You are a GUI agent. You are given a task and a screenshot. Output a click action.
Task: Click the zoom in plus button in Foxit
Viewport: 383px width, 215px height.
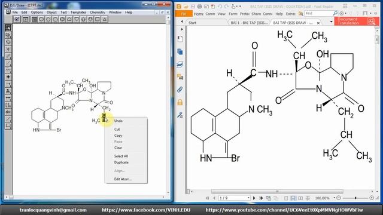[372, 198]
